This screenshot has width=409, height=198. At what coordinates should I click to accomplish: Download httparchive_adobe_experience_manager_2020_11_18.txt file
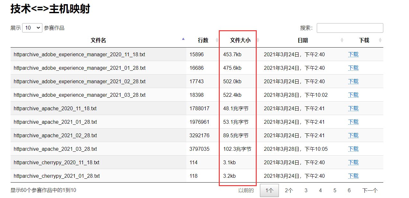[353, 54]
